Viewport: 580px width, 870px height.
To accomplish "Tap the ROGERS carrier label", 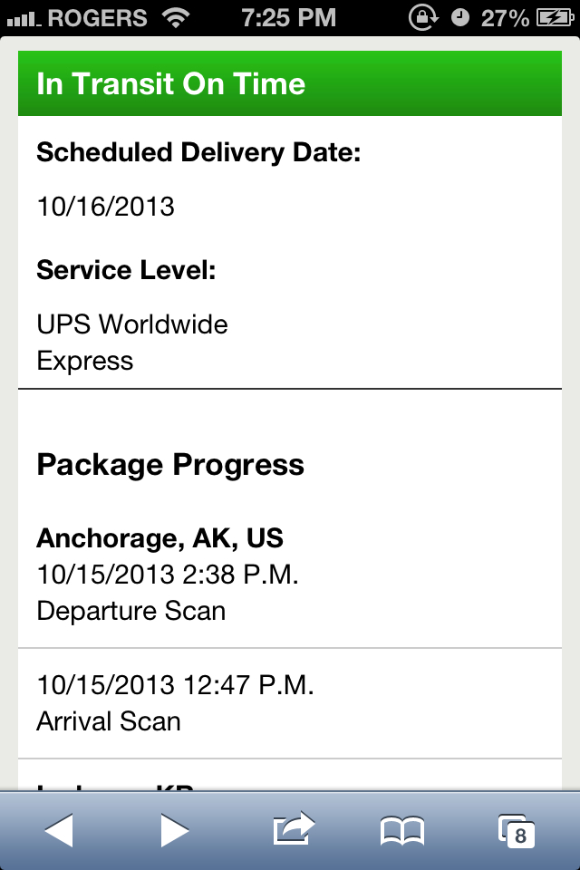I will pos(97,17).
